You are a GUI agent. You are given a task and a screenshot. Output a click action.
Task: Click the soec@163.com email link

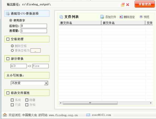(x=101, y=115)
